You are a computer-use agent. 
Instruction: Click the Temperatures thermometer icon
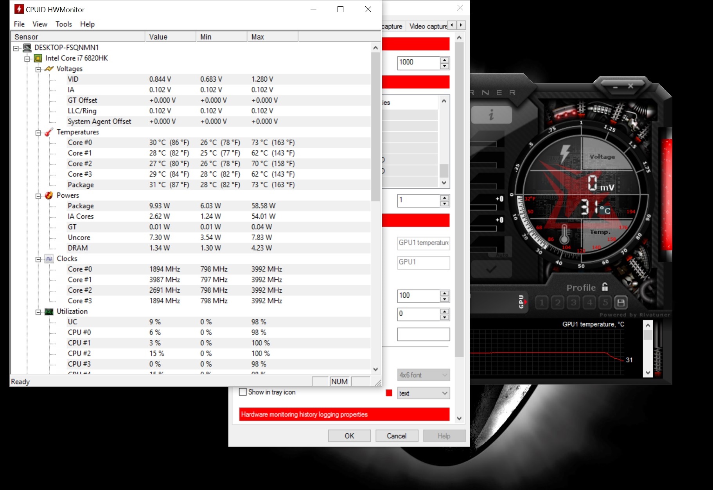[49, 132]
